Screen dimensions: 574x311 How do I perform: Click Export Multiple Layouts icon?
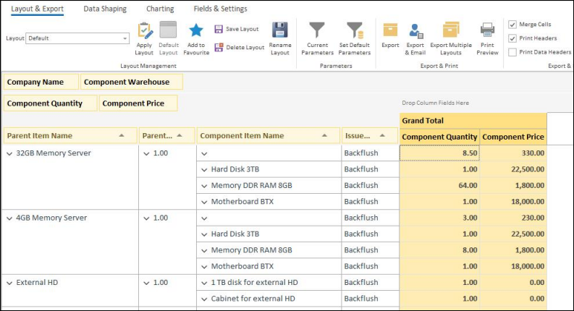[451, 31]
